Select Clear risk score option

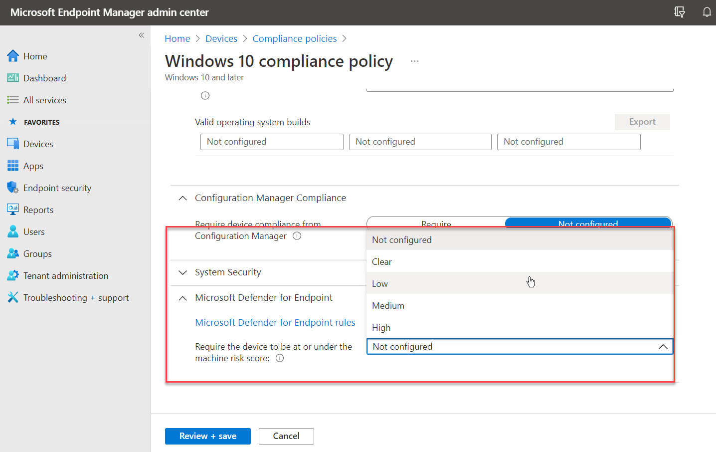point(520,262)
